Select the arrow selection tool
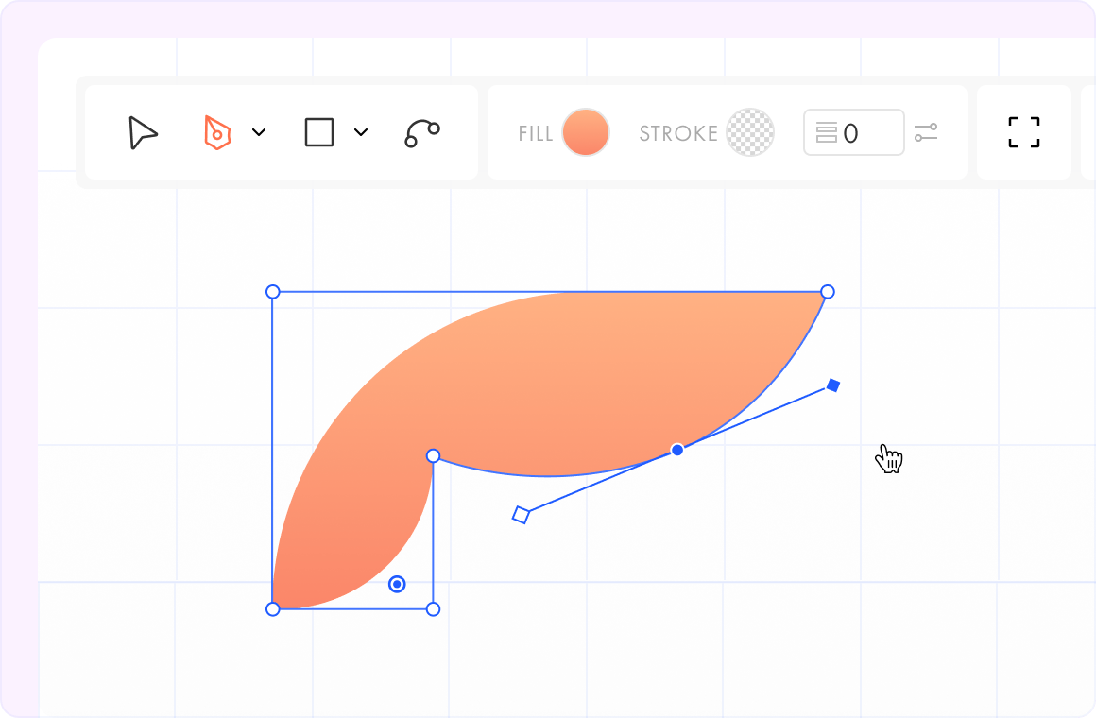 coord(143,132)
